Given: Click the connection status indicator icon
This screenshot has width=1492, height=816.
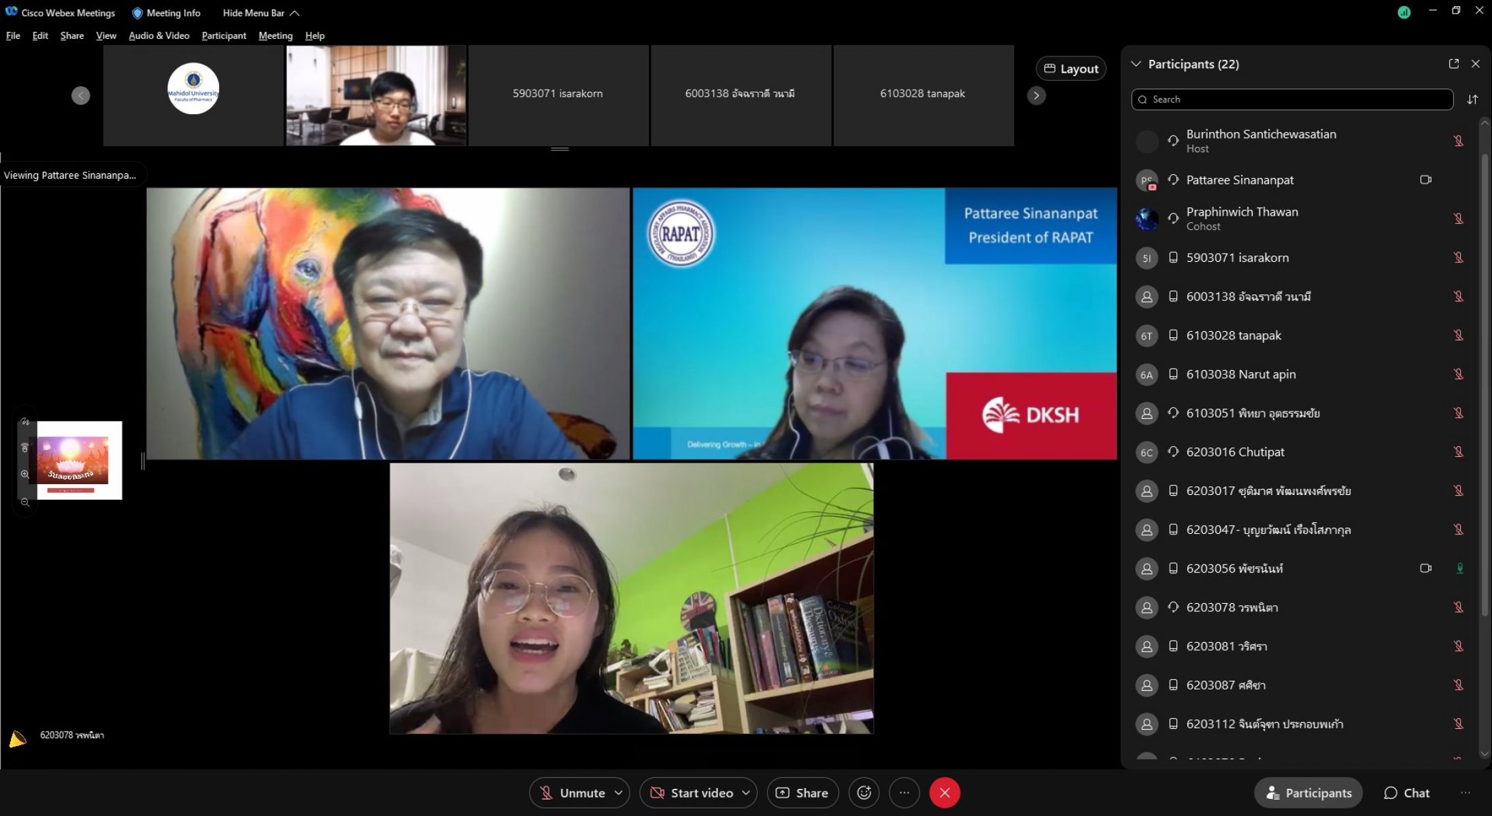Looking at the screenshot, I should point(1404,12).
